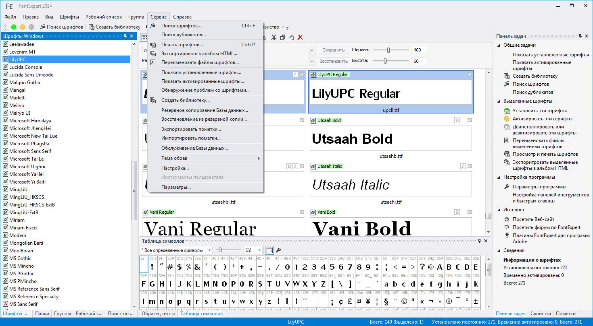The image size is (593, 326).
Task: Choose Экспортировать в альбом HTML menu item
Action: tap(205, 54)
